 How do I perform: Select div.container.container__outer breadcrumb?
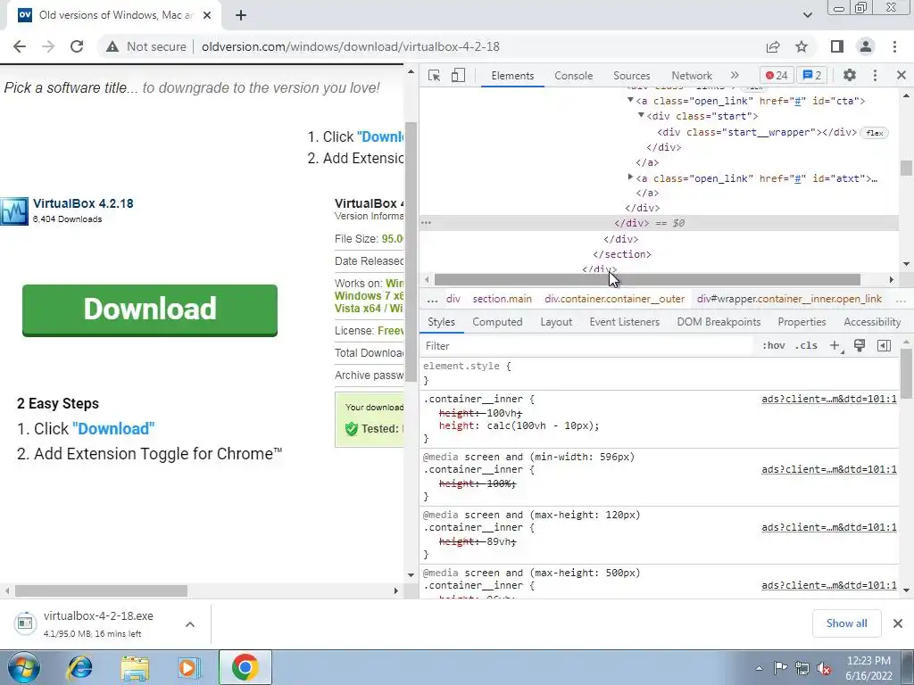[614, 300]
